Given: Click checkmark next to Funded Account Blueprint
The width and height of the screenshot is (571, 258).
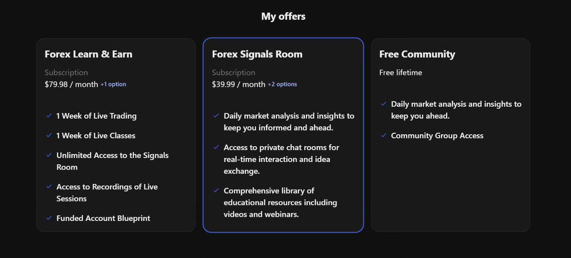Looking at the screenshot, I should [x=49, y=218].
